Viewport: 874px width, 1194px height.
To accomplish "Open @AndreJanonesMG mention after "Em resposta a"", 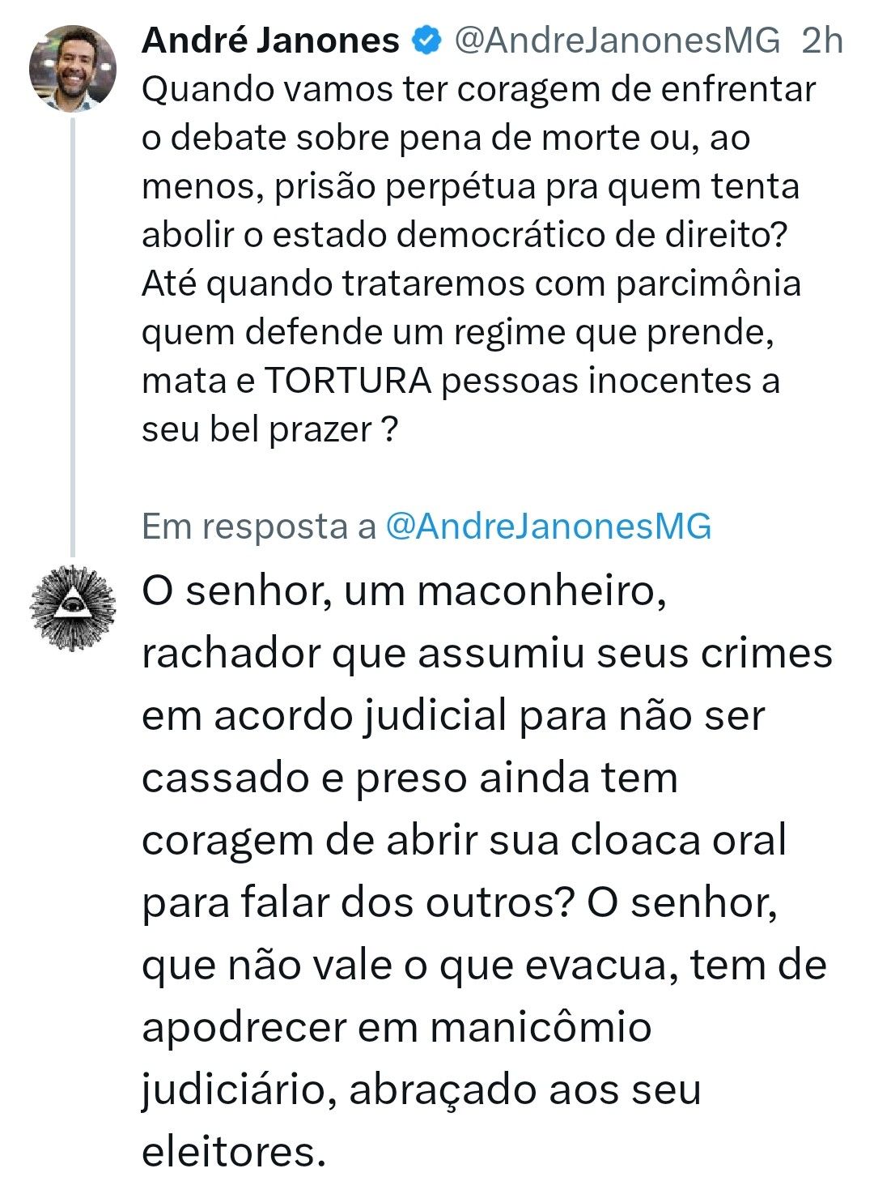I will point(549,527).
